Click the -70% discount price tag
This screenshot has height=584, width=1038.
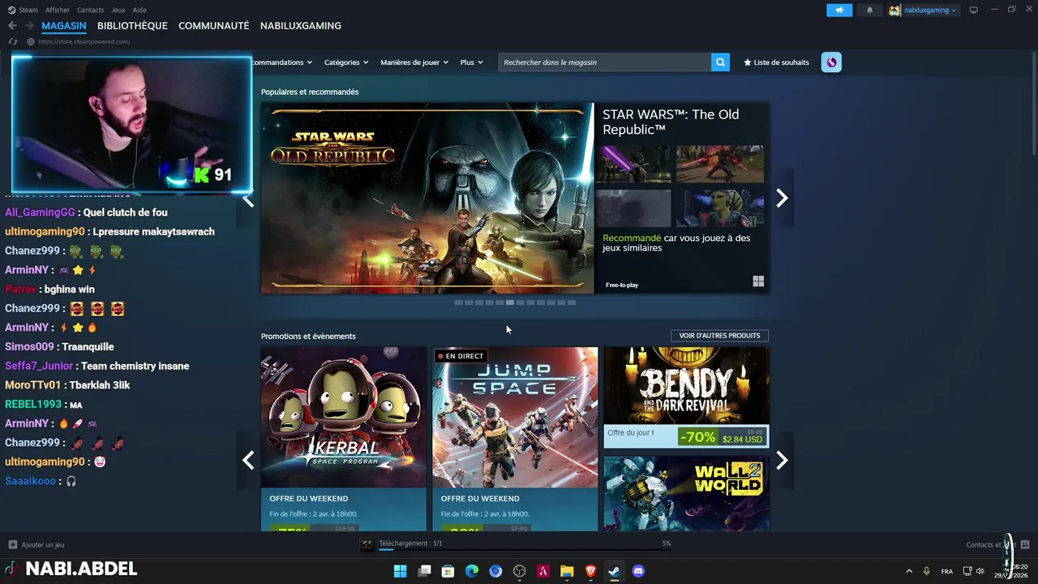point(698,437)
